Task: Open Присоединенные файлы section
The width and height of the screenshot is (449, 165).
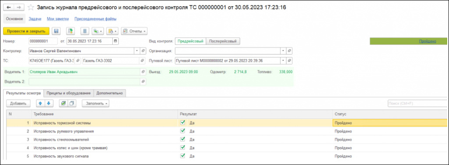Action: coord(95,19)
